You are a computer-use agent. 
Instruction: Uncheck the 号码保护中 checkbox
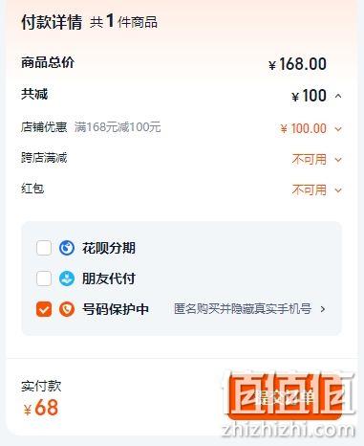pyautogui.click(x=44, y=309)
